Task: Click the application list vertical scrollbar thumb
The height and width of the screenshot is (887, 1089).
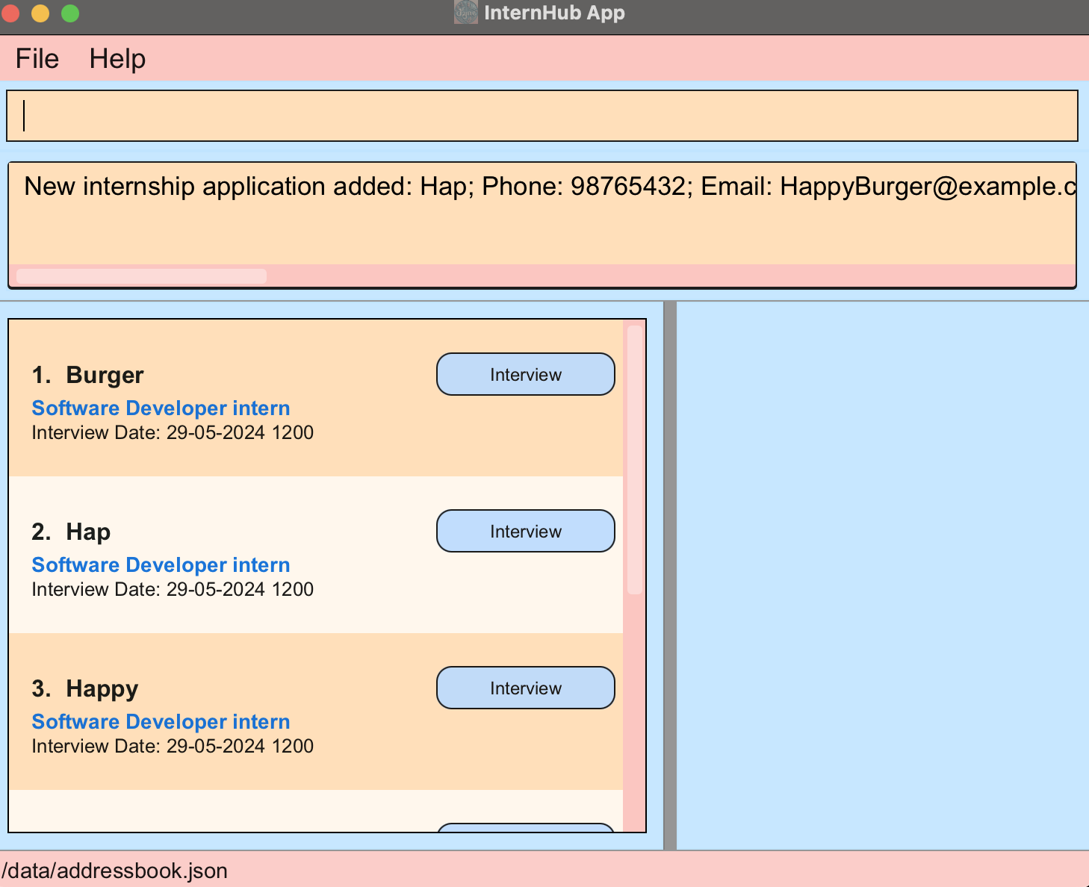Action: pos(635,459)
